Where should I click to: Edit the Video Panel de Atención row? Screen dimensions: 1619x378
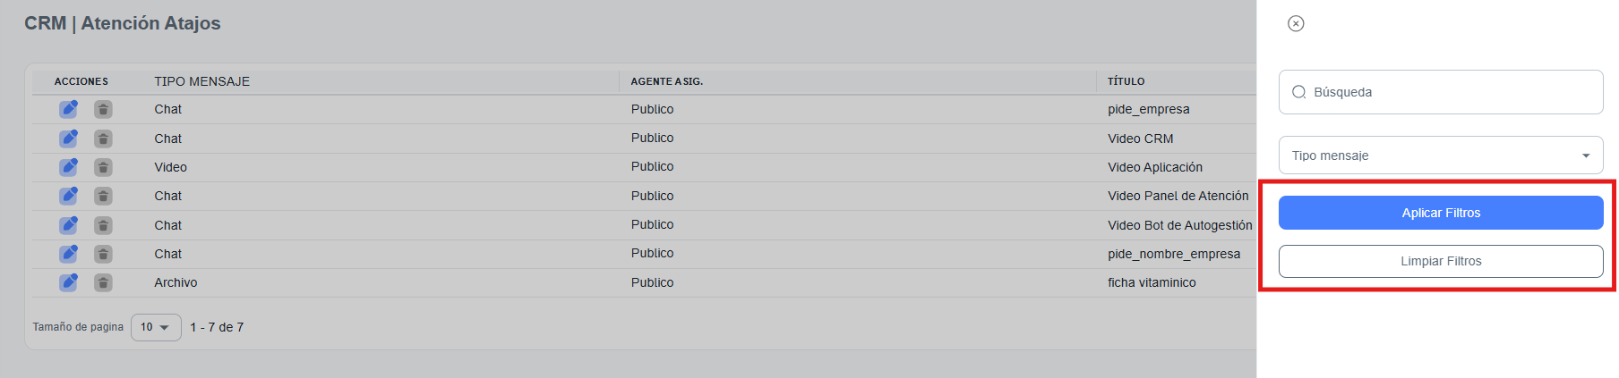coord(68,196)
